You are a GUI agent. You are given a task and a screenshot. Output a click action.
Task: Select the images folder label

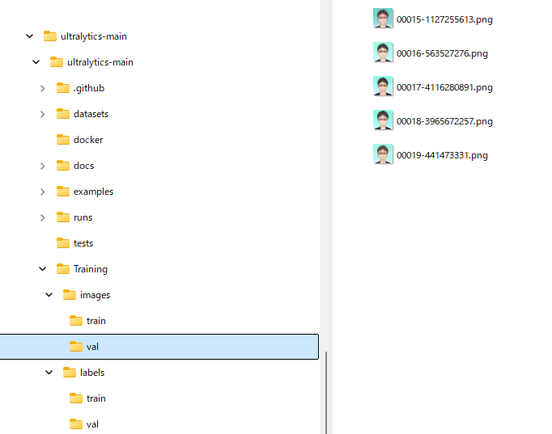pos(95,295)
